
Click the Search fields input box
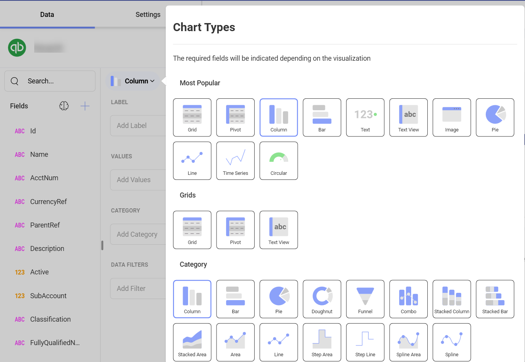[50, 81]
